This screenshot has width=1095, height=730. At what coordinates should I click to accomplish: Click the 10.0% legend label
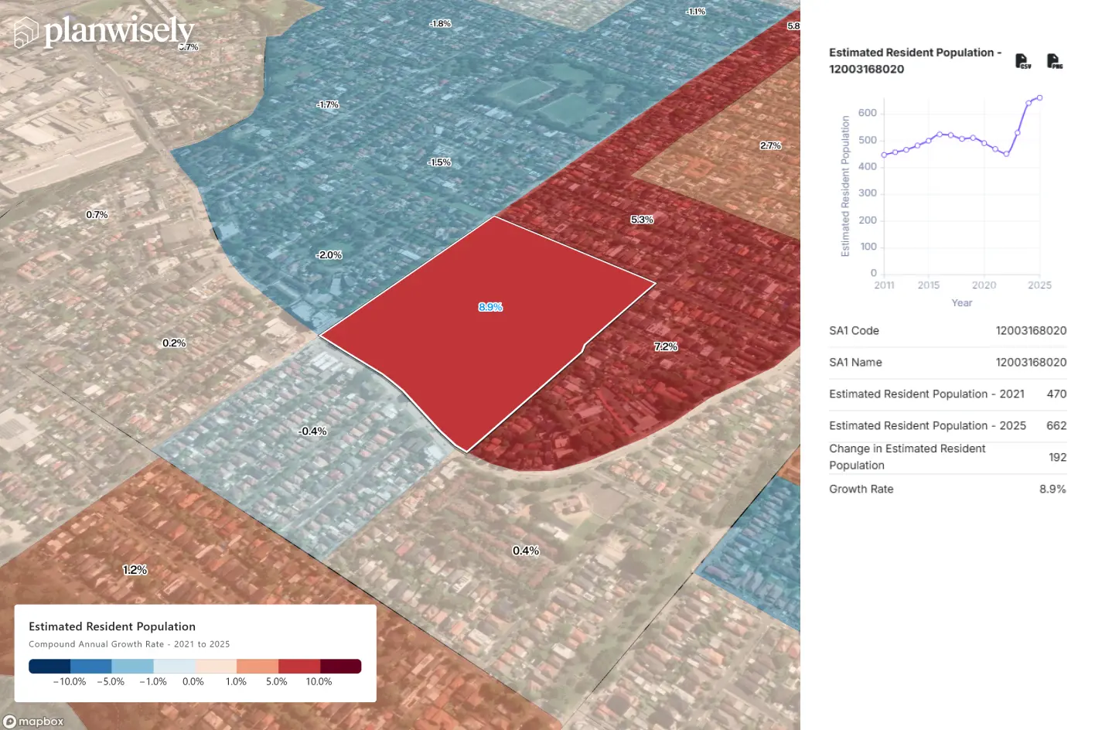(319, 681)
